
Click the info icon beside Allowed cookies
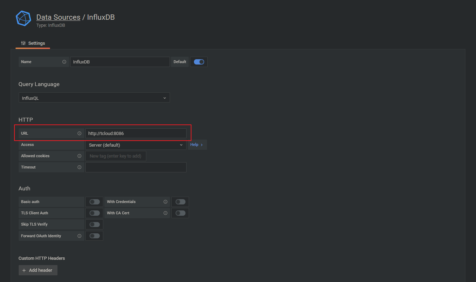point(79,156)
